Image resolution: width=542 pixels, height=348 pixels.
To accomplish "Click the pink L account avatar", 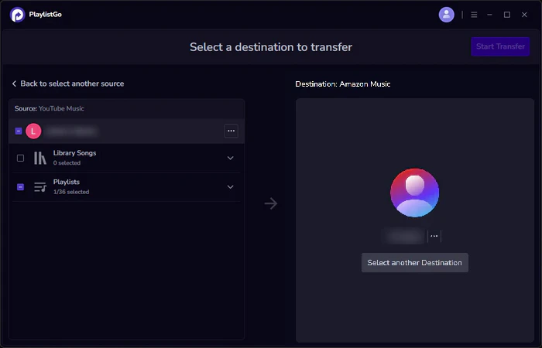I will pos(33,131).
